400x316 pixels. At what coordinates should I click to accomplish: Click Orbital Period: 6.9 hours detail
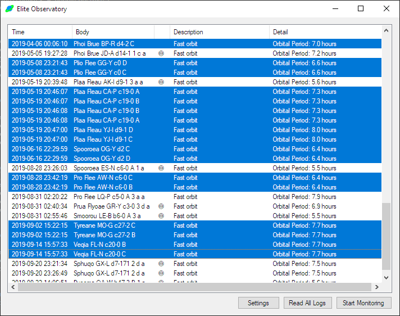tap(304, 206)
